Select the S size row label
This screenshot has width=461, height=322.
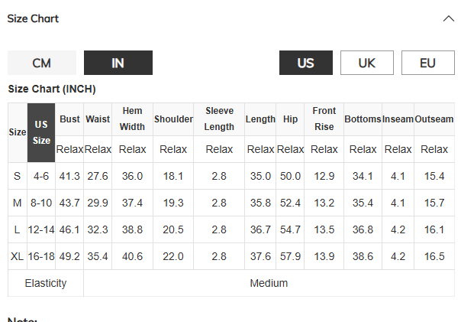17,176
